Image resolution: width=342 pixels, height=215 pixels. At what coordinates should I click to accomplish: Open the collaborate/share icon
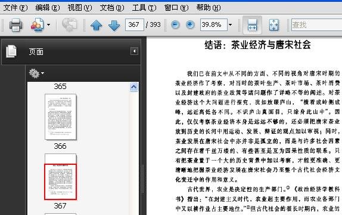click(x=37, y=24)
